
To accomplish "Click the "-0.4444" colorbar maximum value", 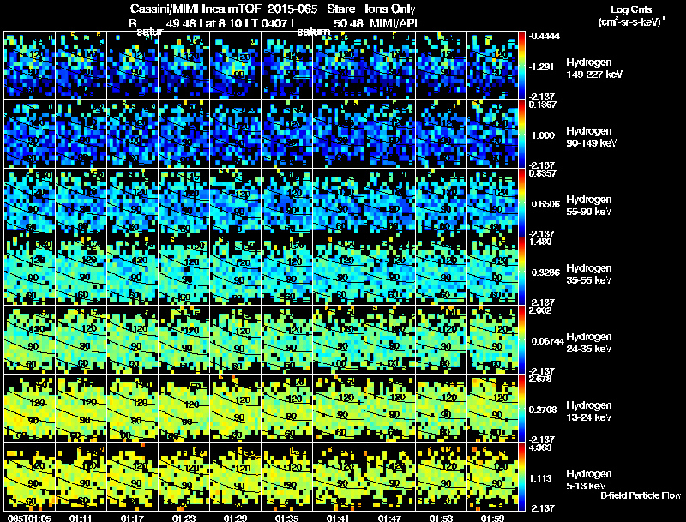I will point(545,36).
